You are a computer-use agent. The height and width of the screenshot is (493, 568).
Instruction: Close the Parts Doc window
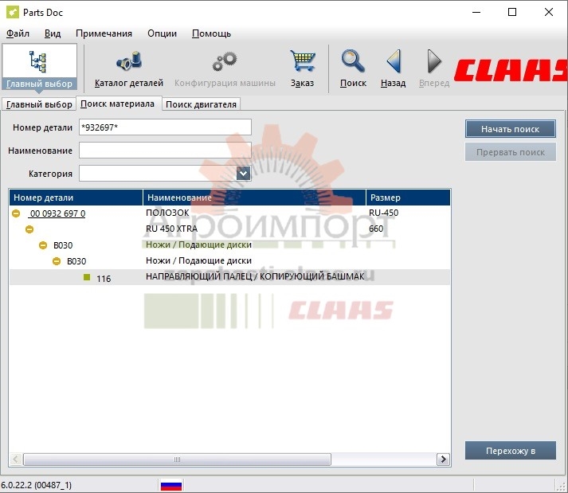click(548, 12)
